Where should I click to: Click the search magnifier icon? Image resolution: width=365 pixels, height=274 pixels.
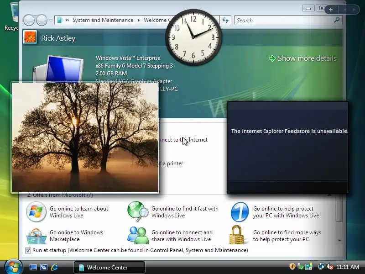pyautogui.click(x=337, y=20)
